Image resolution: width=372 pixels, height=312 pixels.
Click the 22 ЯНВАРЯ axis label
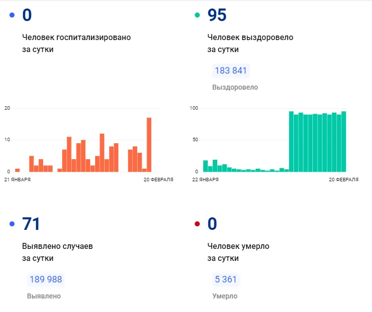click(205, 180)
